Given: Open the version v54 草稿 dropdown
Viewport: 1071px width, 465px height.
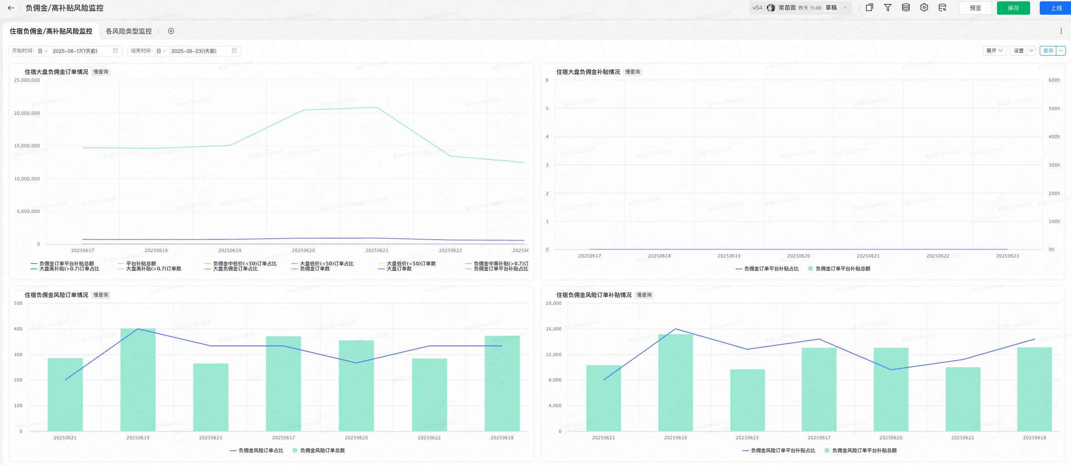Looking at the screenshot, I should click(801, 8).
